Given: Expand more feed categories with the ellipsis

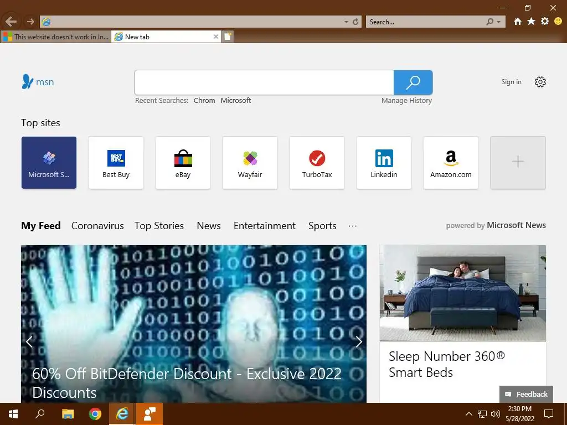Looking at the screenshot, I should pos(353,226).
